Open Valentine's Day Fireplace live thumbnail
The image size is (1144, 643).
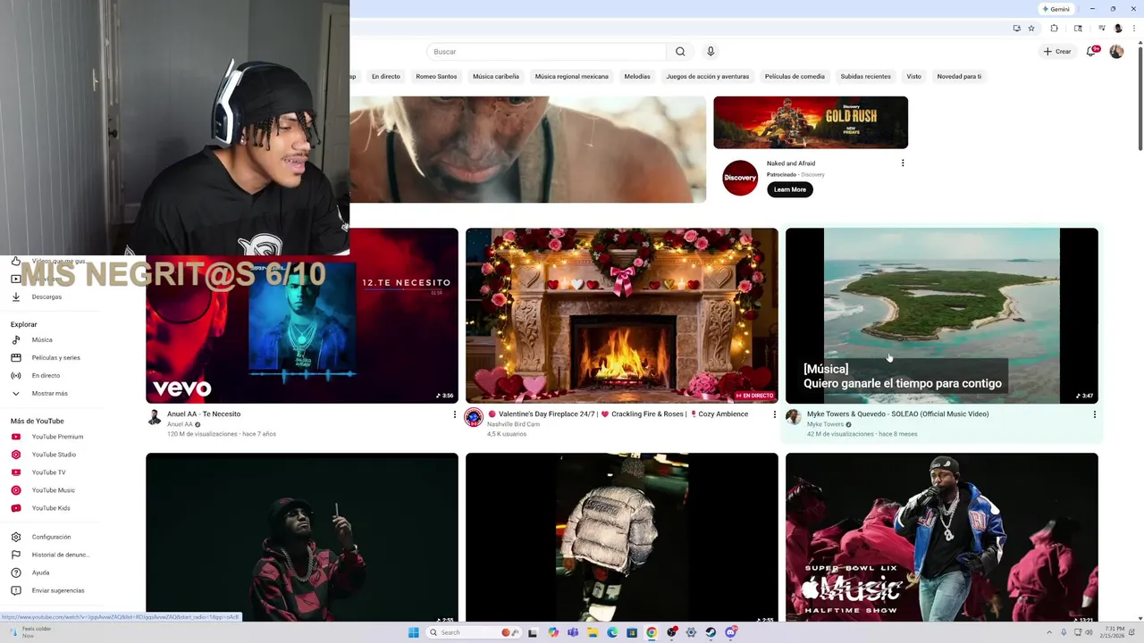coord(622,315)
